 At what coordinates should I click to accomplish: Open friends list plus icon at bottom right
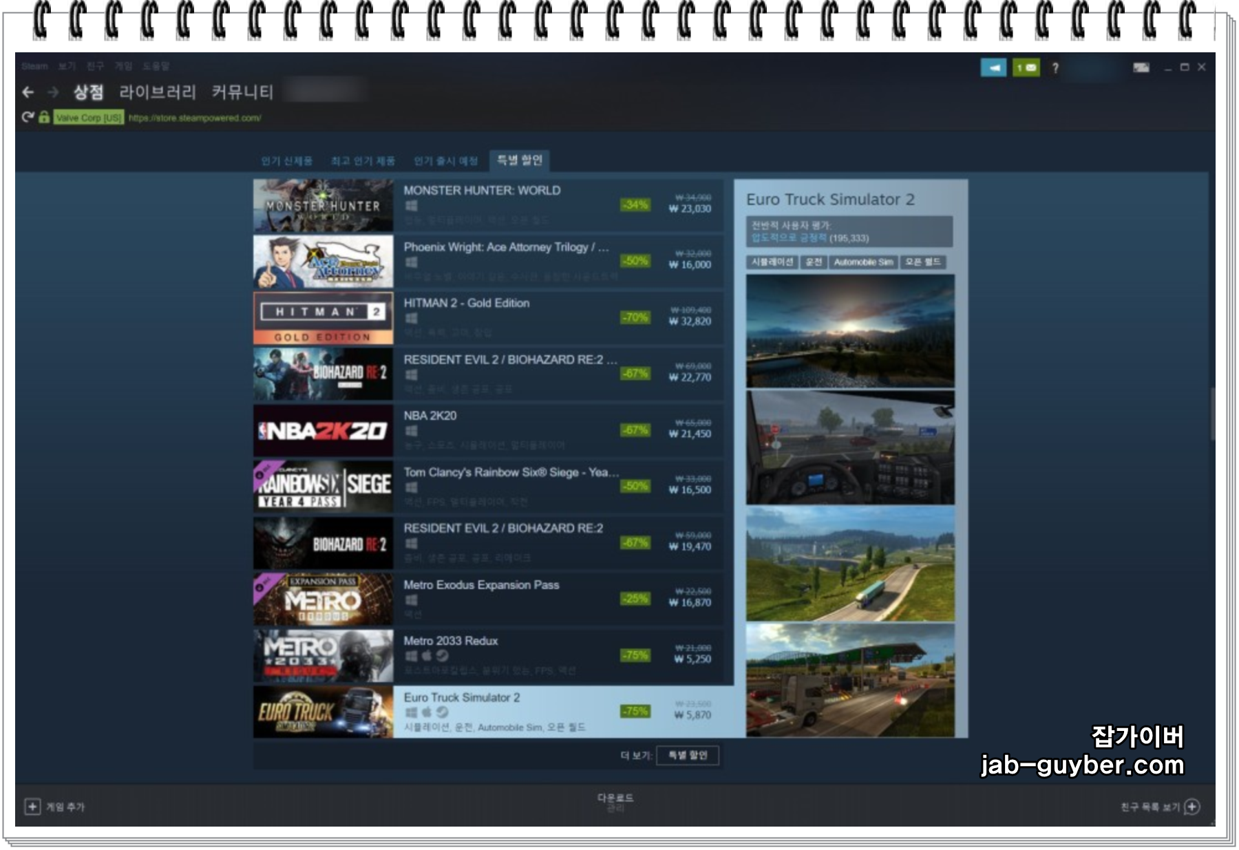pyautogui.click(x=1193, y=806)
